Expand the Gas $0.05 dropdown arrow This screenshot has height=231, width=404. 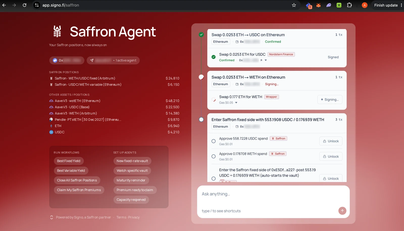coord(236,103)
